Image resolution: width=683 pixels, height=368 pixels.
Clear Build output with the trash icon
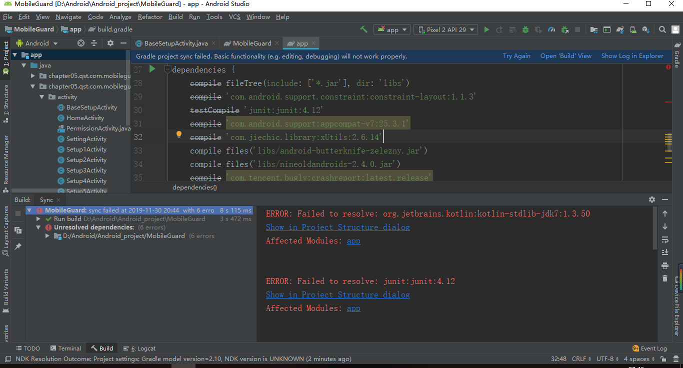pos(664,278)
